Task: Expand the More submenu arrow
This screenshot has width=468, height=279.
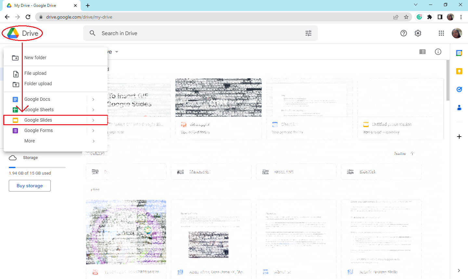Action: [x=93, y=141]
